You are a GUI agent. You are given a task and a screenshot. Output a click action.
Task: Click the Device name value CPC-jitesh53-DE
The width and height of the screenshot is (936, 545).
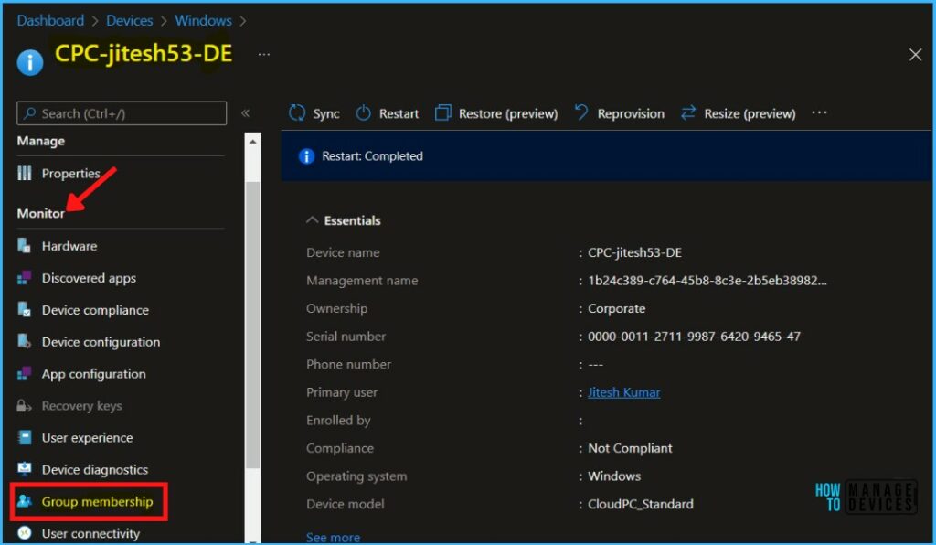(x=634, y=252)
